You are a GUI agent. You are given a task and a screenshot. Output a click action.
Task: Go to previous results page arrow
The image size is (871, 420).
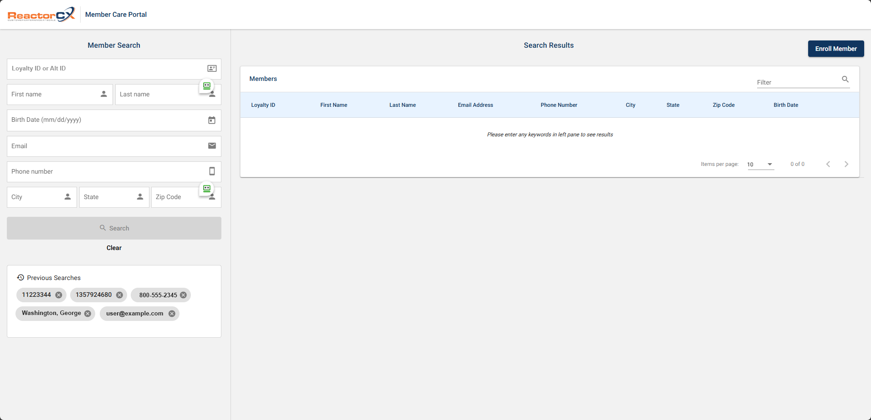pos(828,164)
